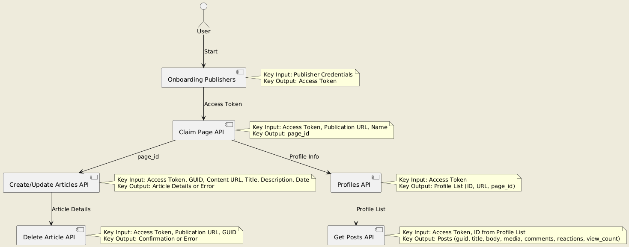The image size is (629, 247).
Task: Click the Profiles API component box
Action: click(356, 183)
